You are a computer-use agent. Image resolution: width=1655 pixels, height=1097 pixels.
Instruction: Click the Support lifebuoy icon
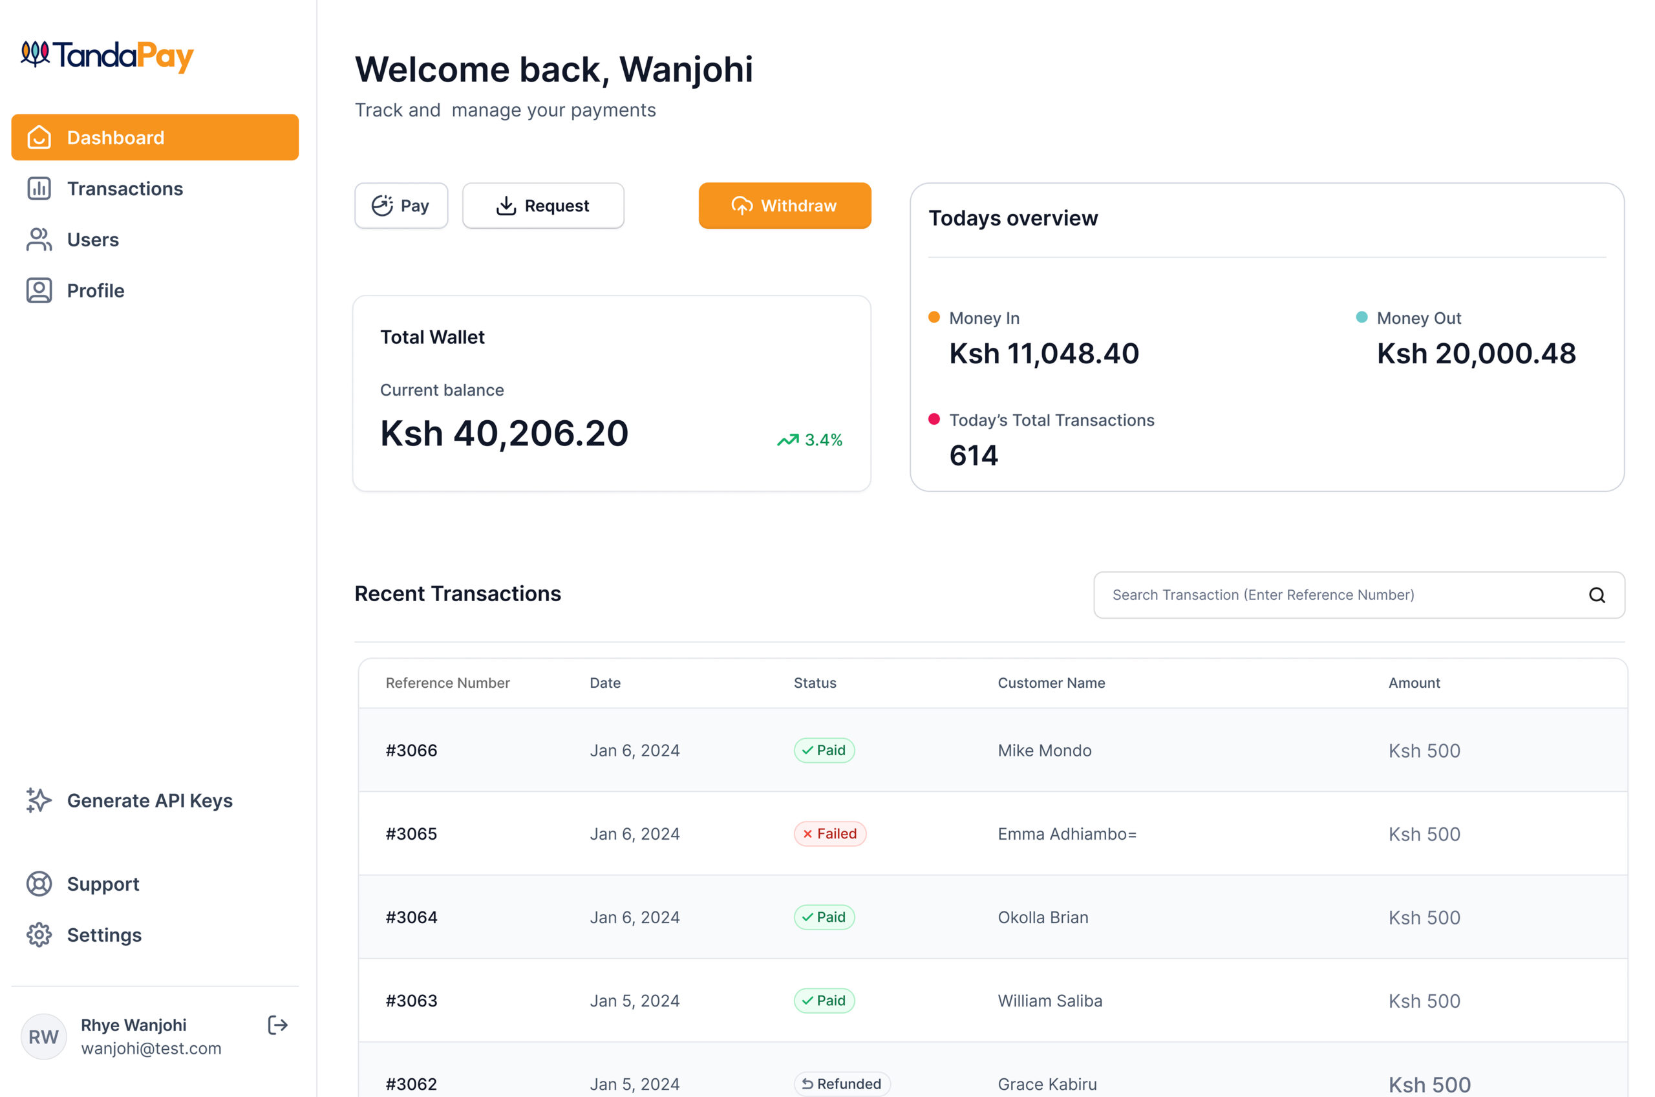39,884
